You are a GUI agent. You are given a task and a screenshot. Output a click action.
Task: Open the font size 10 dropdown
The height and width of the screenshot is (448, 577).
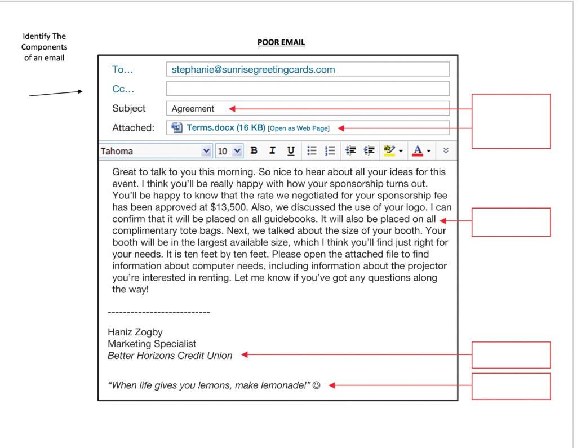coord(229,150)
